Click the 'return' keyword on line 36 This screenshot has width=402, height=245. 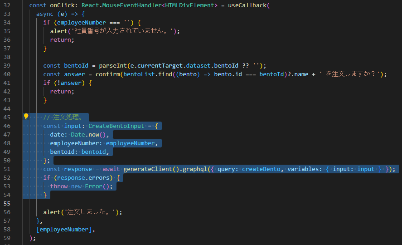(60, 40)
